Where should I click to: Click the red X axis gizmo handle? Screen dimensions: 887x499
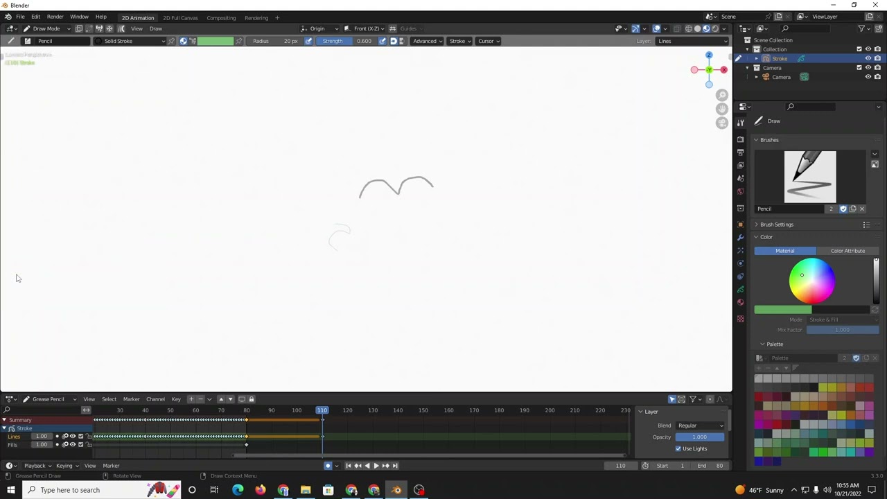click(x=723, y=70)
